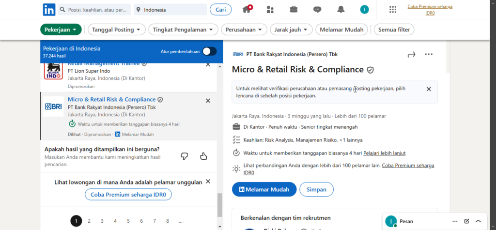Toggle the Melamar Mudah filter
The image size is (496, 230).
(x=341, y=30)
